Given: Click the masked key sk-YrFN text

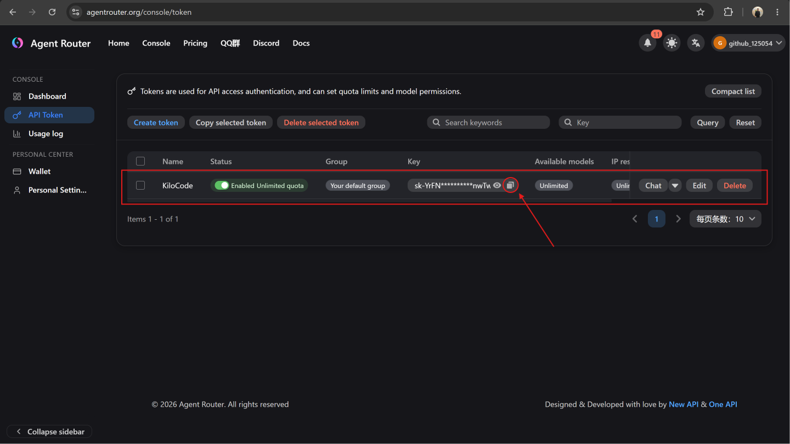Looking at the screenshot, I should [453, 186].
